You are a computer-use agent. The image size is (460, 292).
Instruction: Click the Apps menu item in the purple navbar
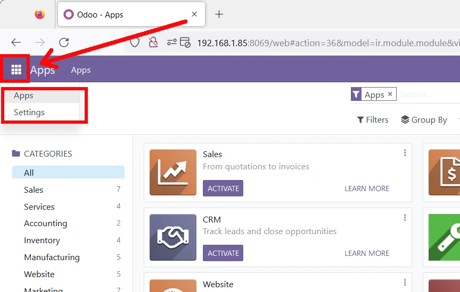pyautogui.click(x=81, y=70)
